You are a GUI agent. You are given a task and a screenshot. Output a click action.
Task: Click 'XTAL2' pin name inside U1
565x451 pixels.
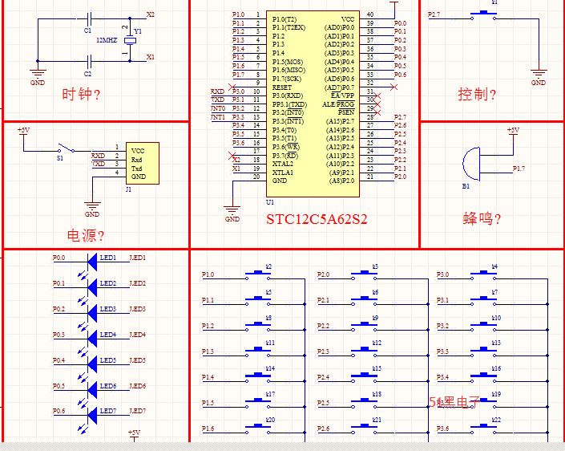tap(282, 164)
